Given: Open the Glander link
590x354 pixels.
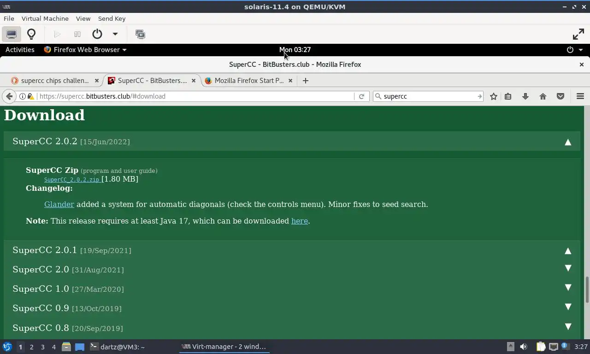Looking at the screenshot, I should [59, 204].
